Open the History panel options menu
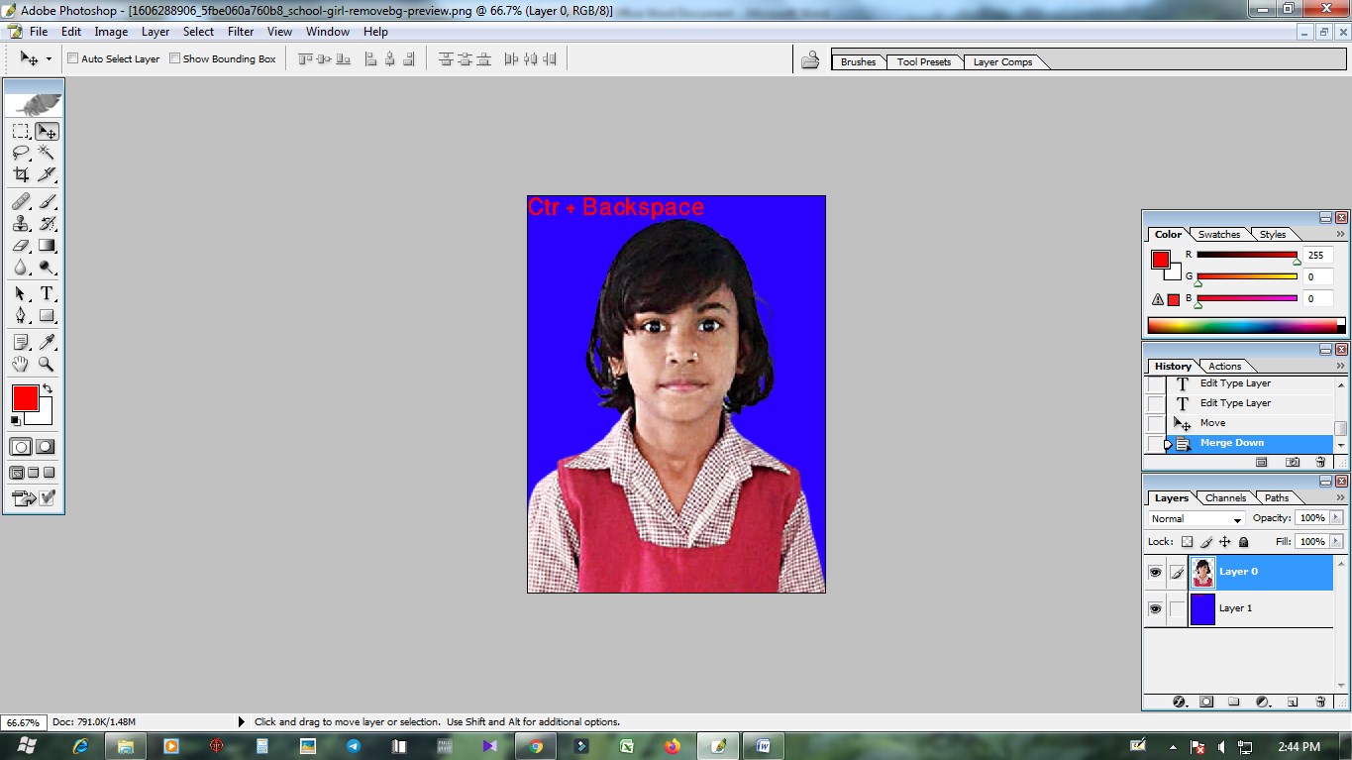This screenshot has height=760, width=1352. pos(1341,366)
